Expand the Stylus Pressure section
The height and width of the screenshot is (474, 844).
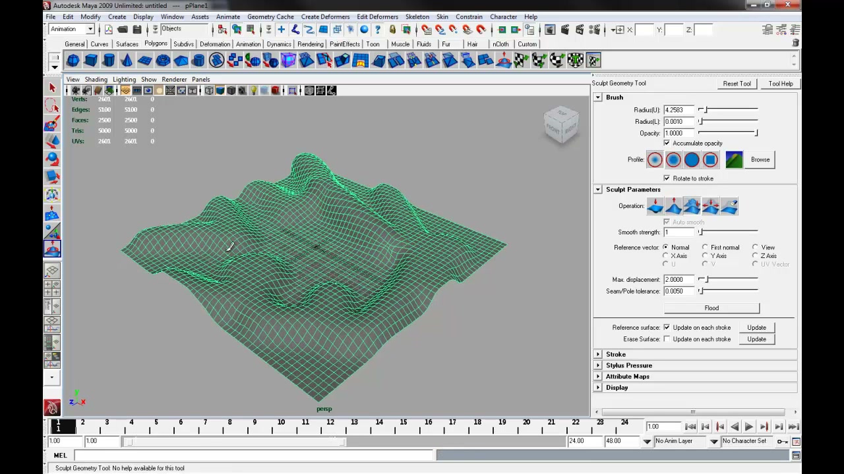tap(598, 365)
